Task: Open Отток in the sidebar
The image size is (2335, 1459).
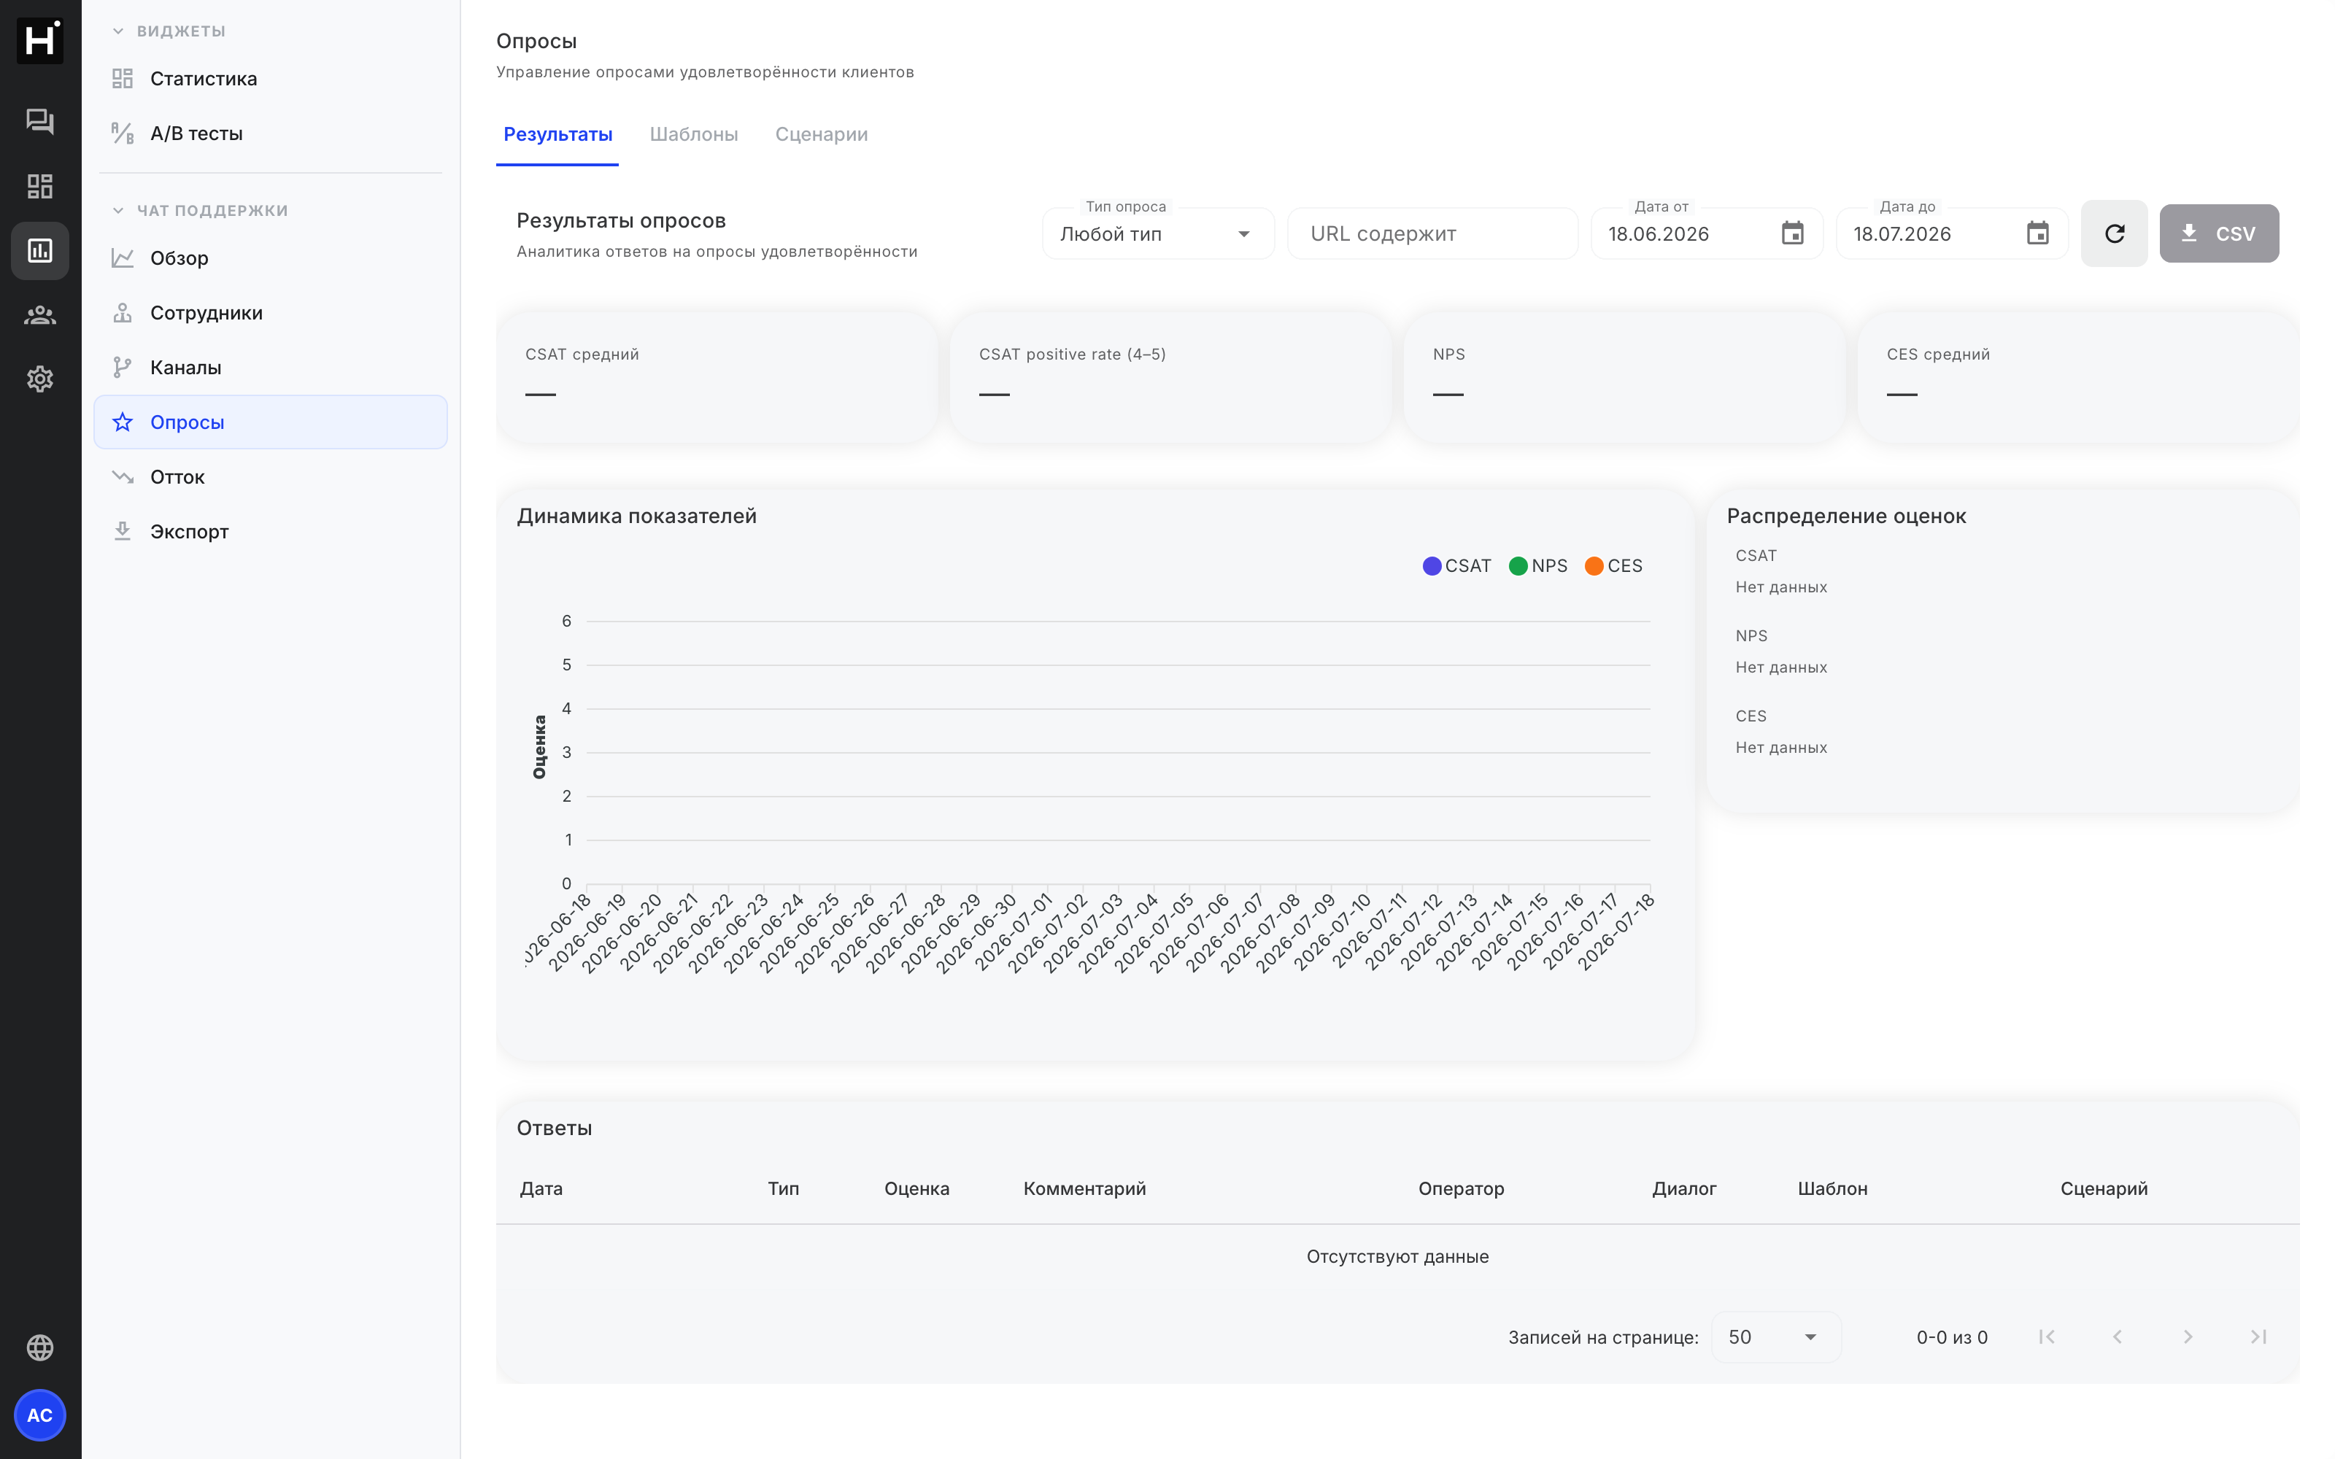Action: pyautogui.click(x=270, y=476)
